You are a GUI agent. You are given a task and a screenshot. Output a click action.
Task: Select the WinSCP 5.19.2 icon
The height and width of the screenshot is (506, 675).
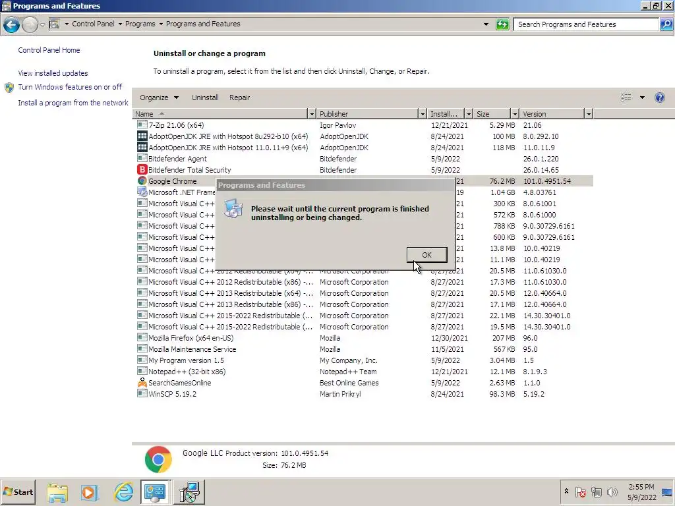pyautogui.click(x=142, y=394)
